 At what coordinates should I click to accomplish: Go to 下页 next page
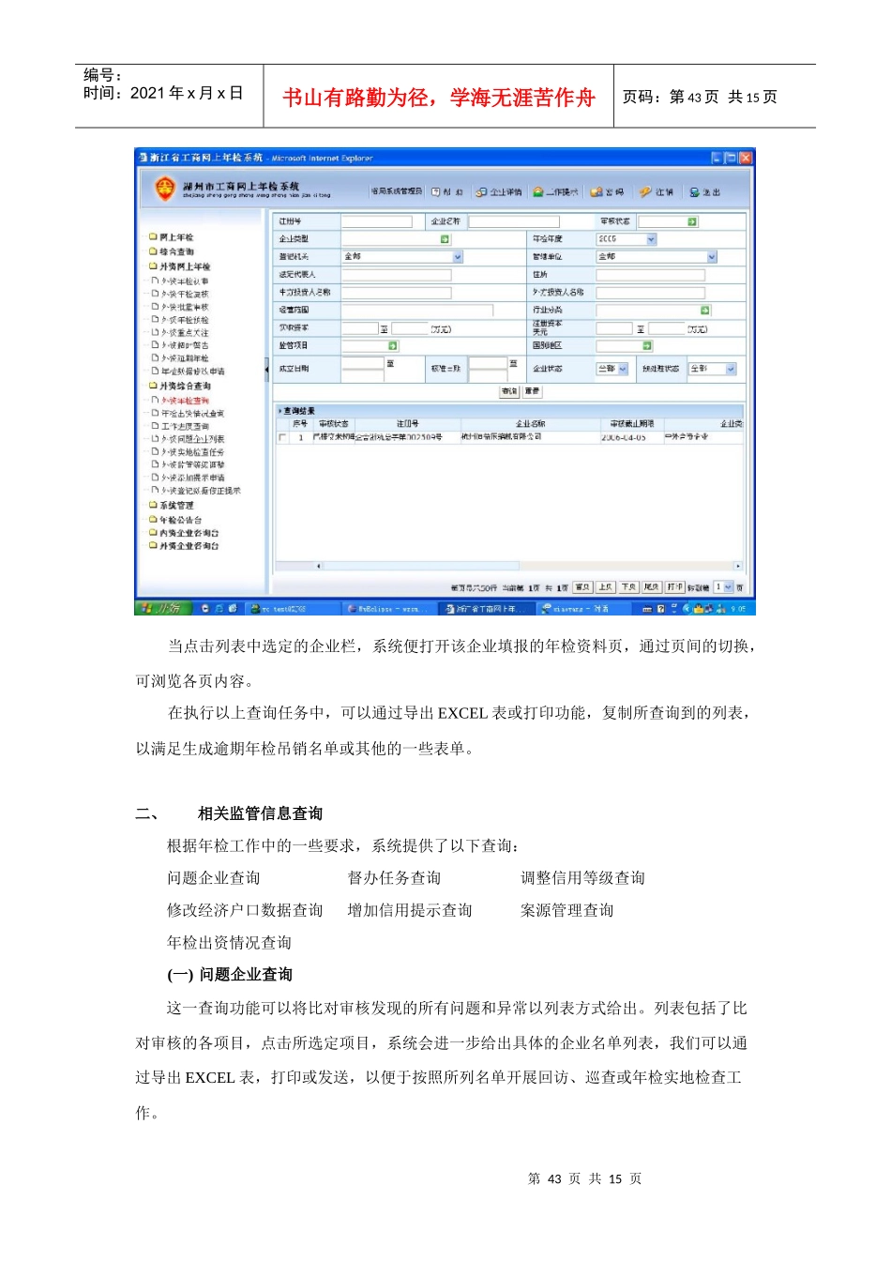click(628, 587)
